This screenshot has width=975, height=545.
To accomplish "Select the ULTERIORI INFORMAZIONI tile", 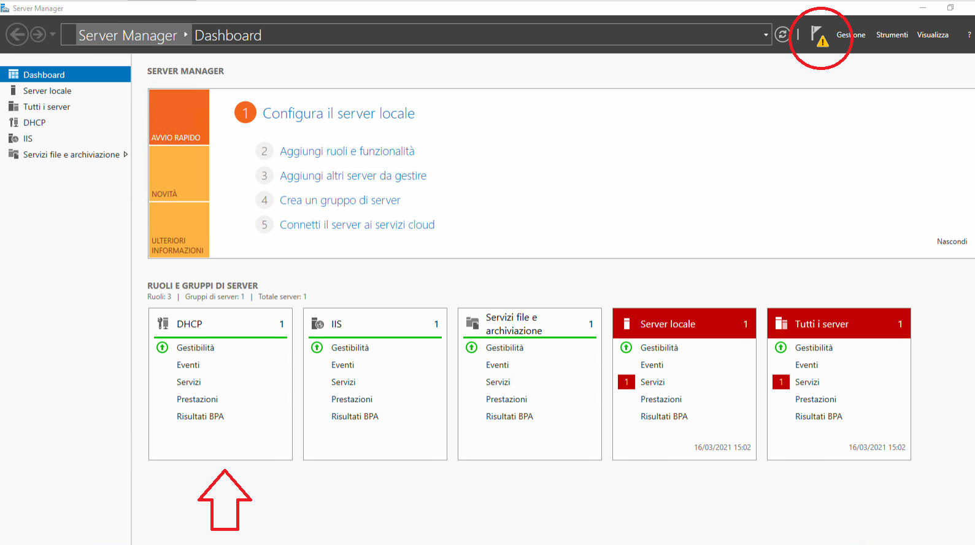I will pos(179,230).
